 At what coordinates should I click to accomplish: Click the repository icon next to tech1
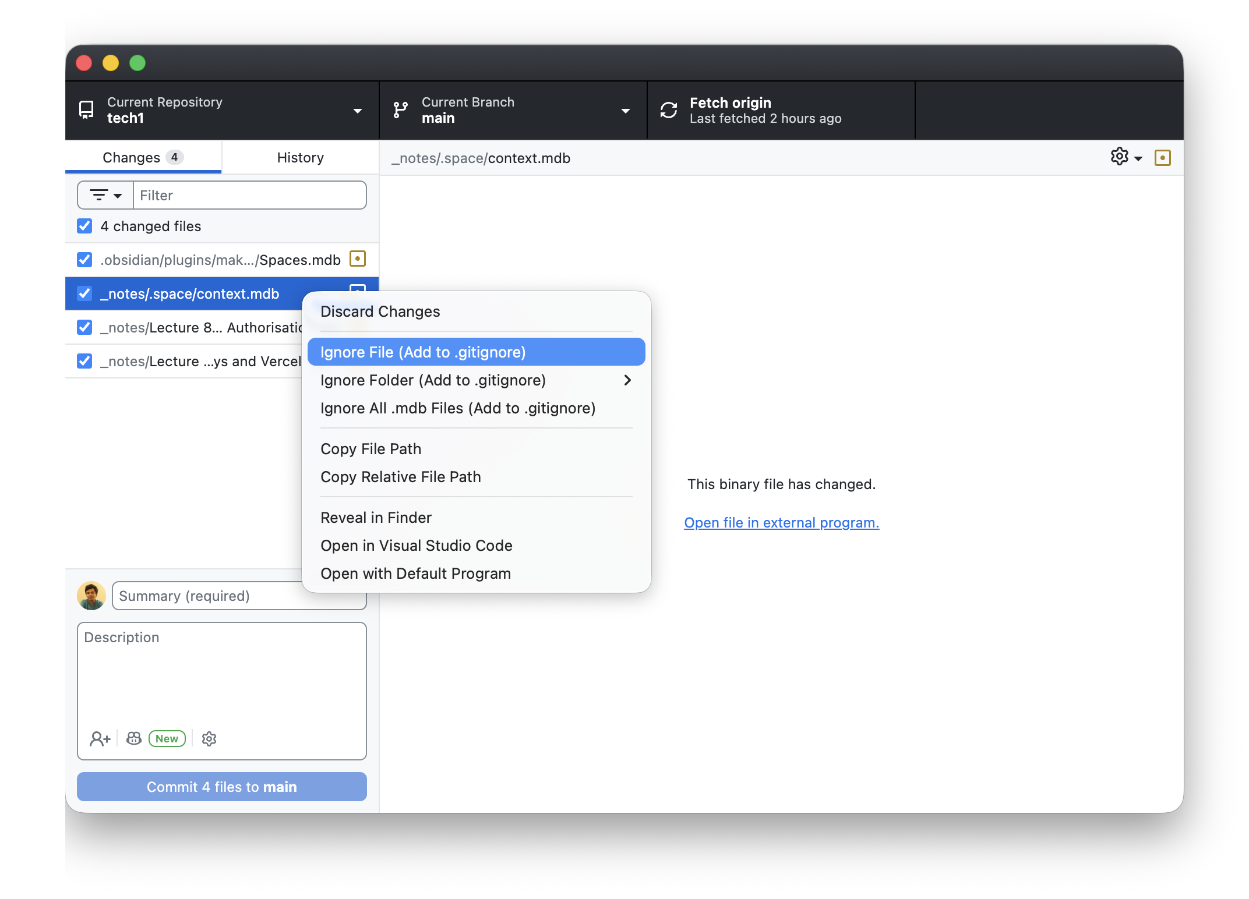click(86, 110)
